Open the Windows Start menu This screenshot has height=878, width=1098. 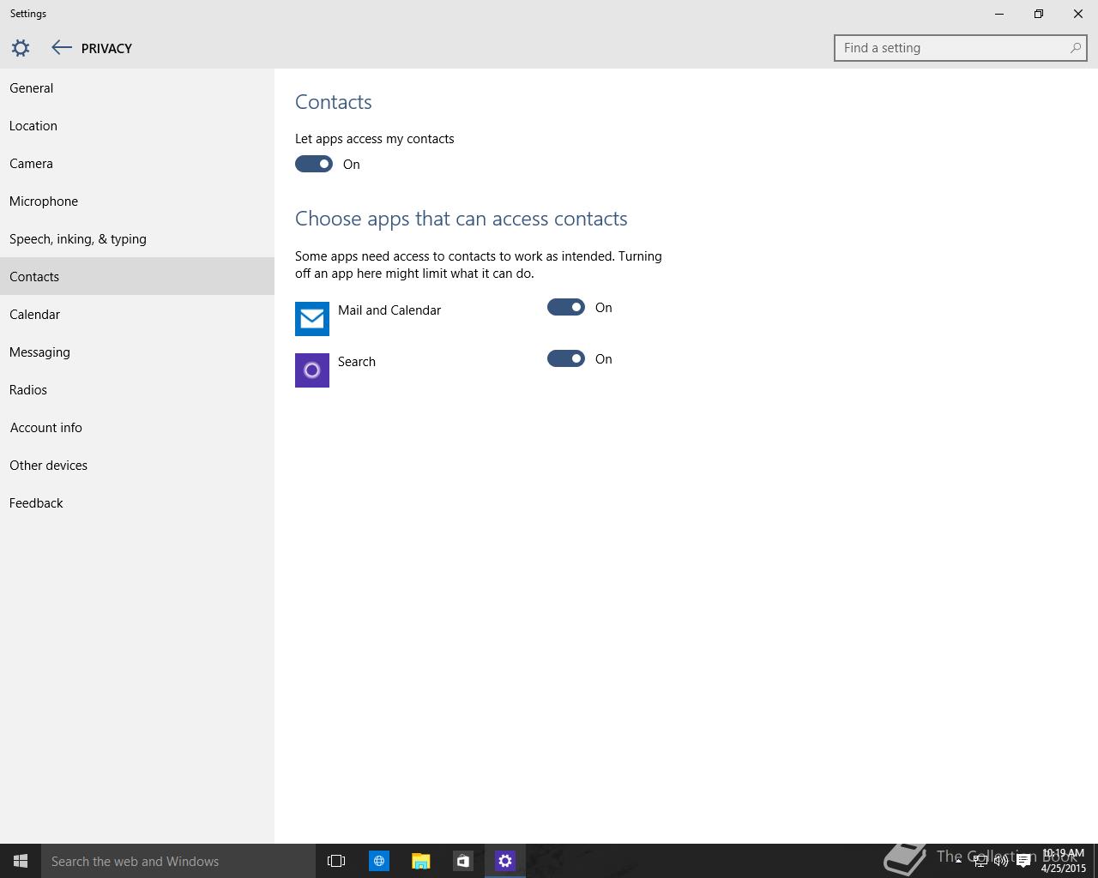point(21,861)
